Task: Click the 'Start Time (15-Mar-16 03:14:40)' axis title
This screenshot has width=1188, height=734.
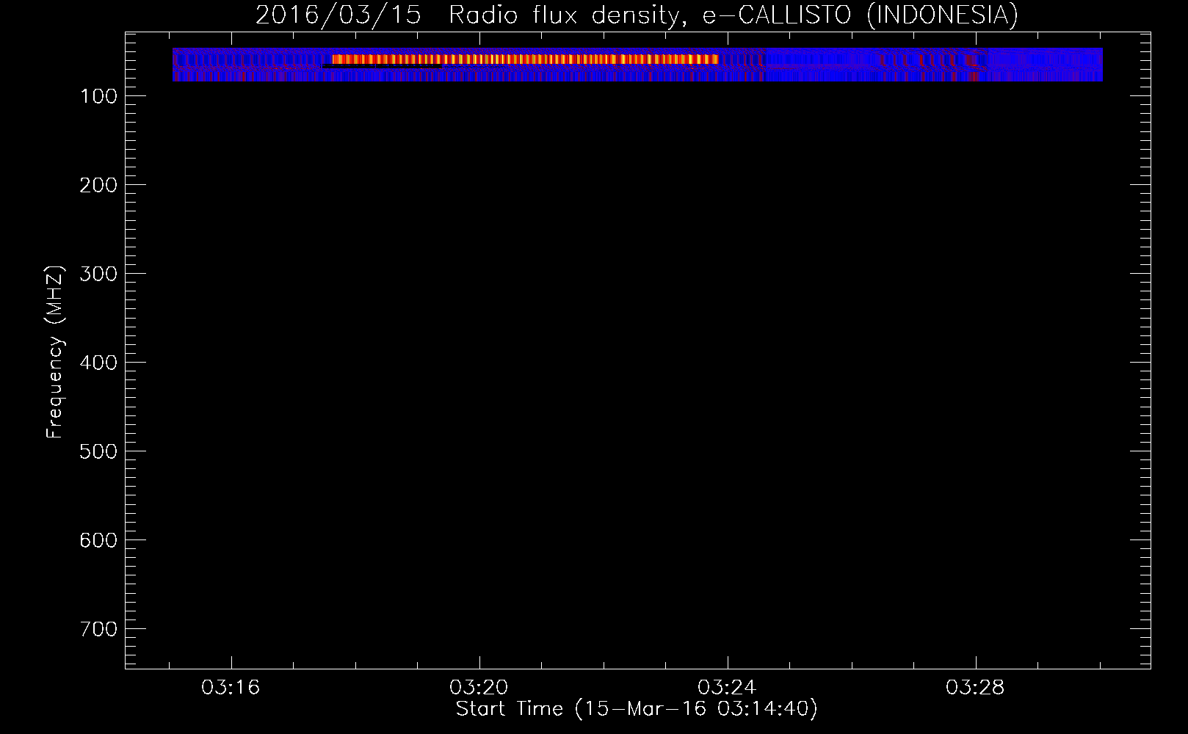Action: [637, 709]
